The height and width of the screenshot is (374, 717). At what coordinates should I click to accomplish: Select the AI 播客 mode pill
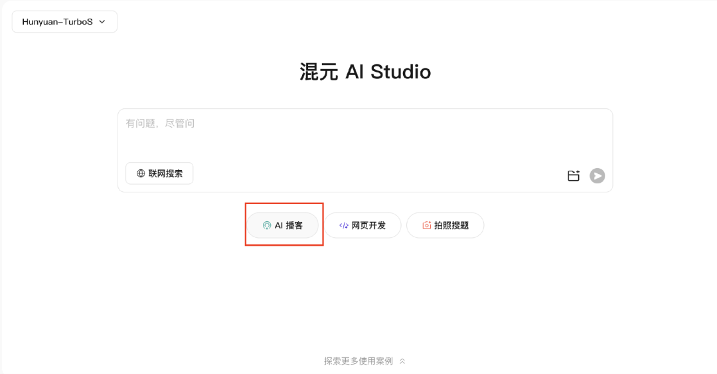coord(283,225)
